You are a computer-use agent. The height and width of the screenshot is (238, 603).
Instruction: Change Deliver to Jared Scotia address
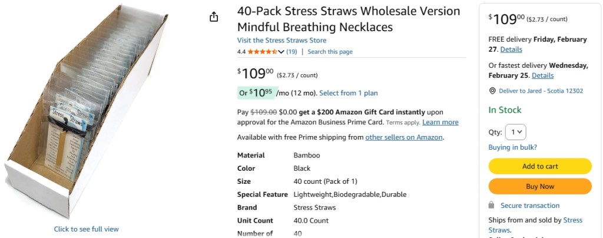tap(541, 91)
